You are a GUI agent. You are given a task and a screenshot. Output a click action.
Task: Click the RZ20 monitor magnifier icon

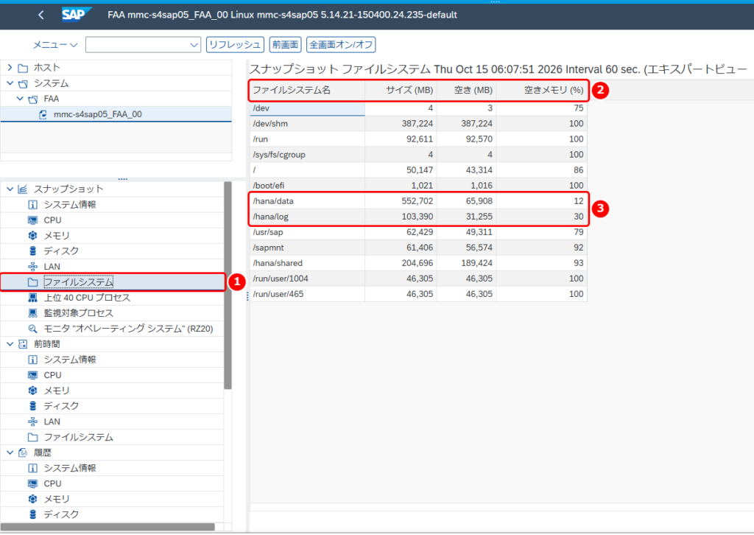pos(32,329)
